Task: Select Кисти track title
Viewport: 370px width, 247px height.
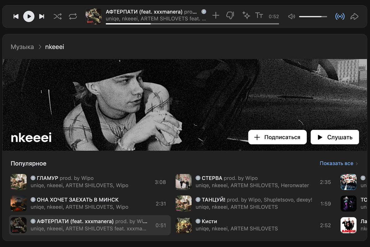Action: (x=209, y=221)
